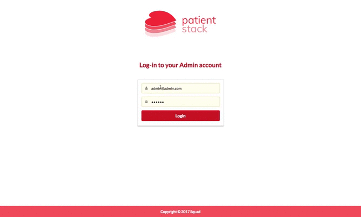Focus the password field with masked dots
This screenshot has height=217, width=361.
pos(180,101)
